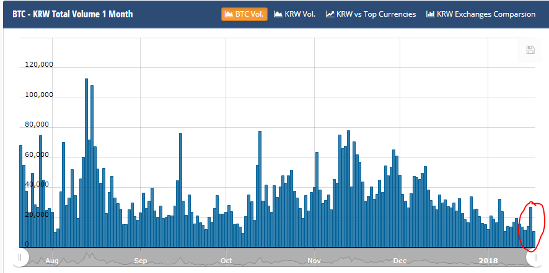Open KRW vs Top Currencies view
The height and width of the screenshot is (273, 549).
371,14
